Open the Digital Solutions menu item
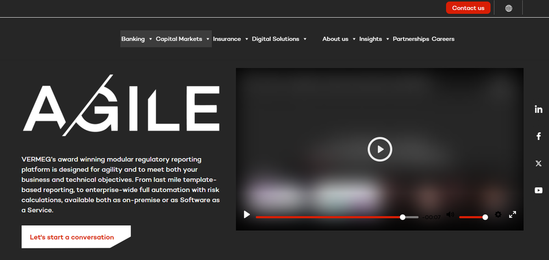Viewport: 549px width, 260px height. tap(276, 39)
